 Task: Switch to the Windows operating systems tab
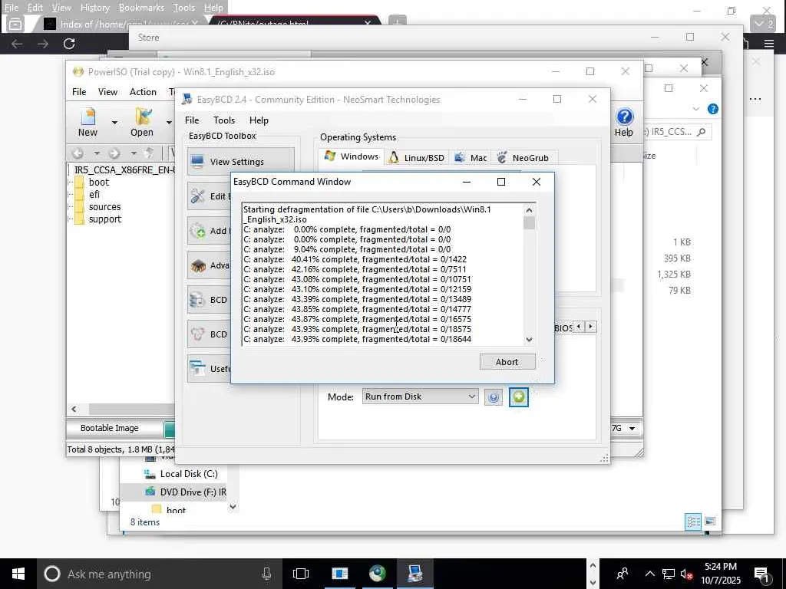(352, 156)
